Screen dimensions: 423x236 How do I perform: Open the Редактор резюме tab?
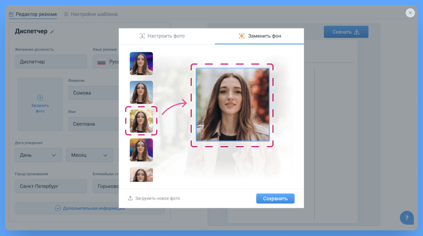click(34, 13)
